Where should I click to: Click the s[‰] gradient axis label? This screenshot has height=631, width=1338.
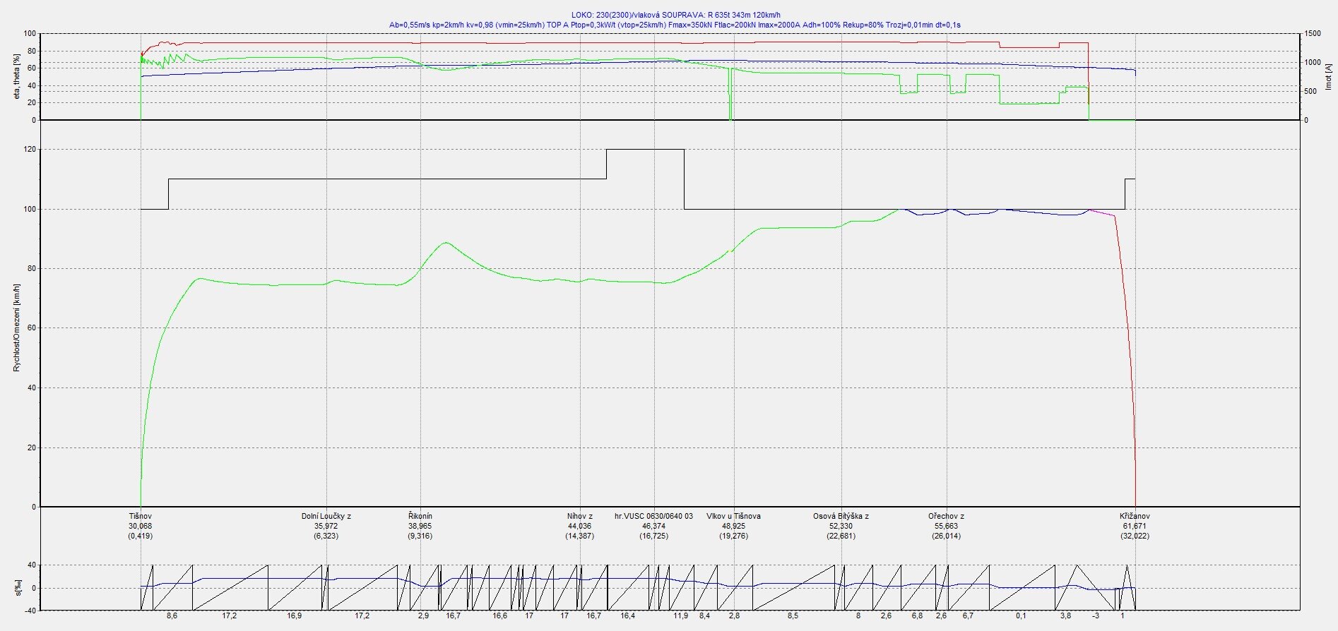[16, 587]
